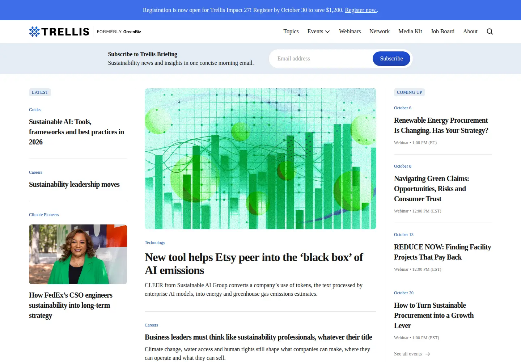Viewport: 521px width, 362px height.
Task: Open the Topics menu item
Action: [291, 31]
